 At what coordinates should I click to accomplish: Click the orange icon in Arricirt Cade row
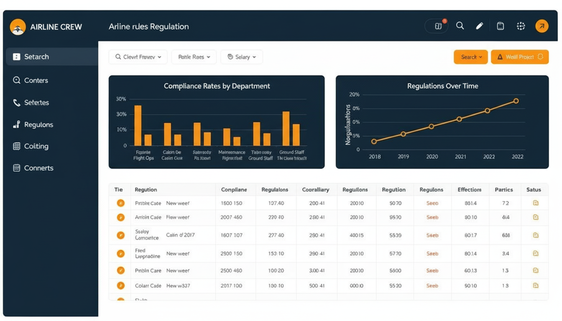[x=120, y=217]
